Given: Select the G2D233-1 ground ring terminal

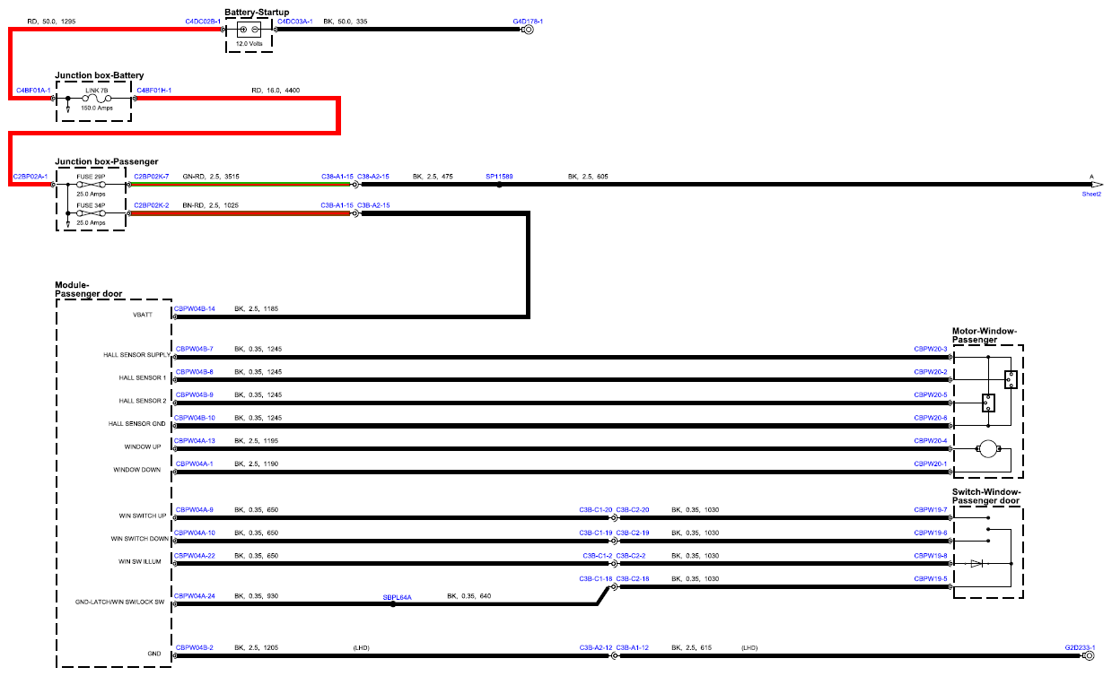Looking at the screenshot, I should click(1089, 656).
